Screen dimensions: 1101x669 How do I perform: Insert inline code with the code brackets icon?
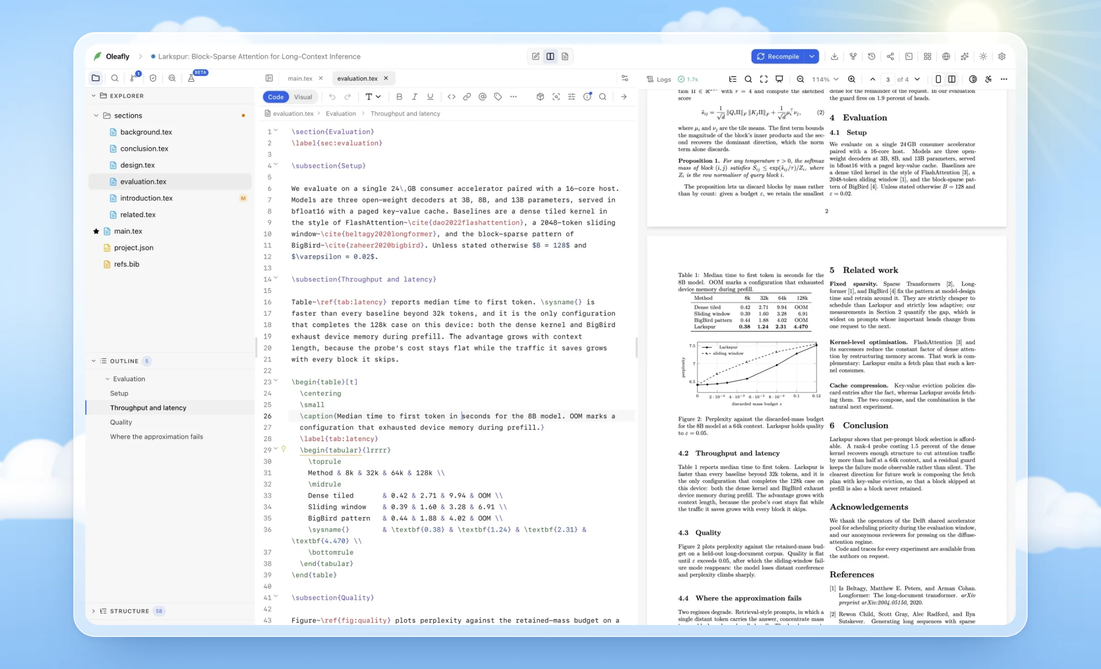pyautogui.click(x=451, y=97)
